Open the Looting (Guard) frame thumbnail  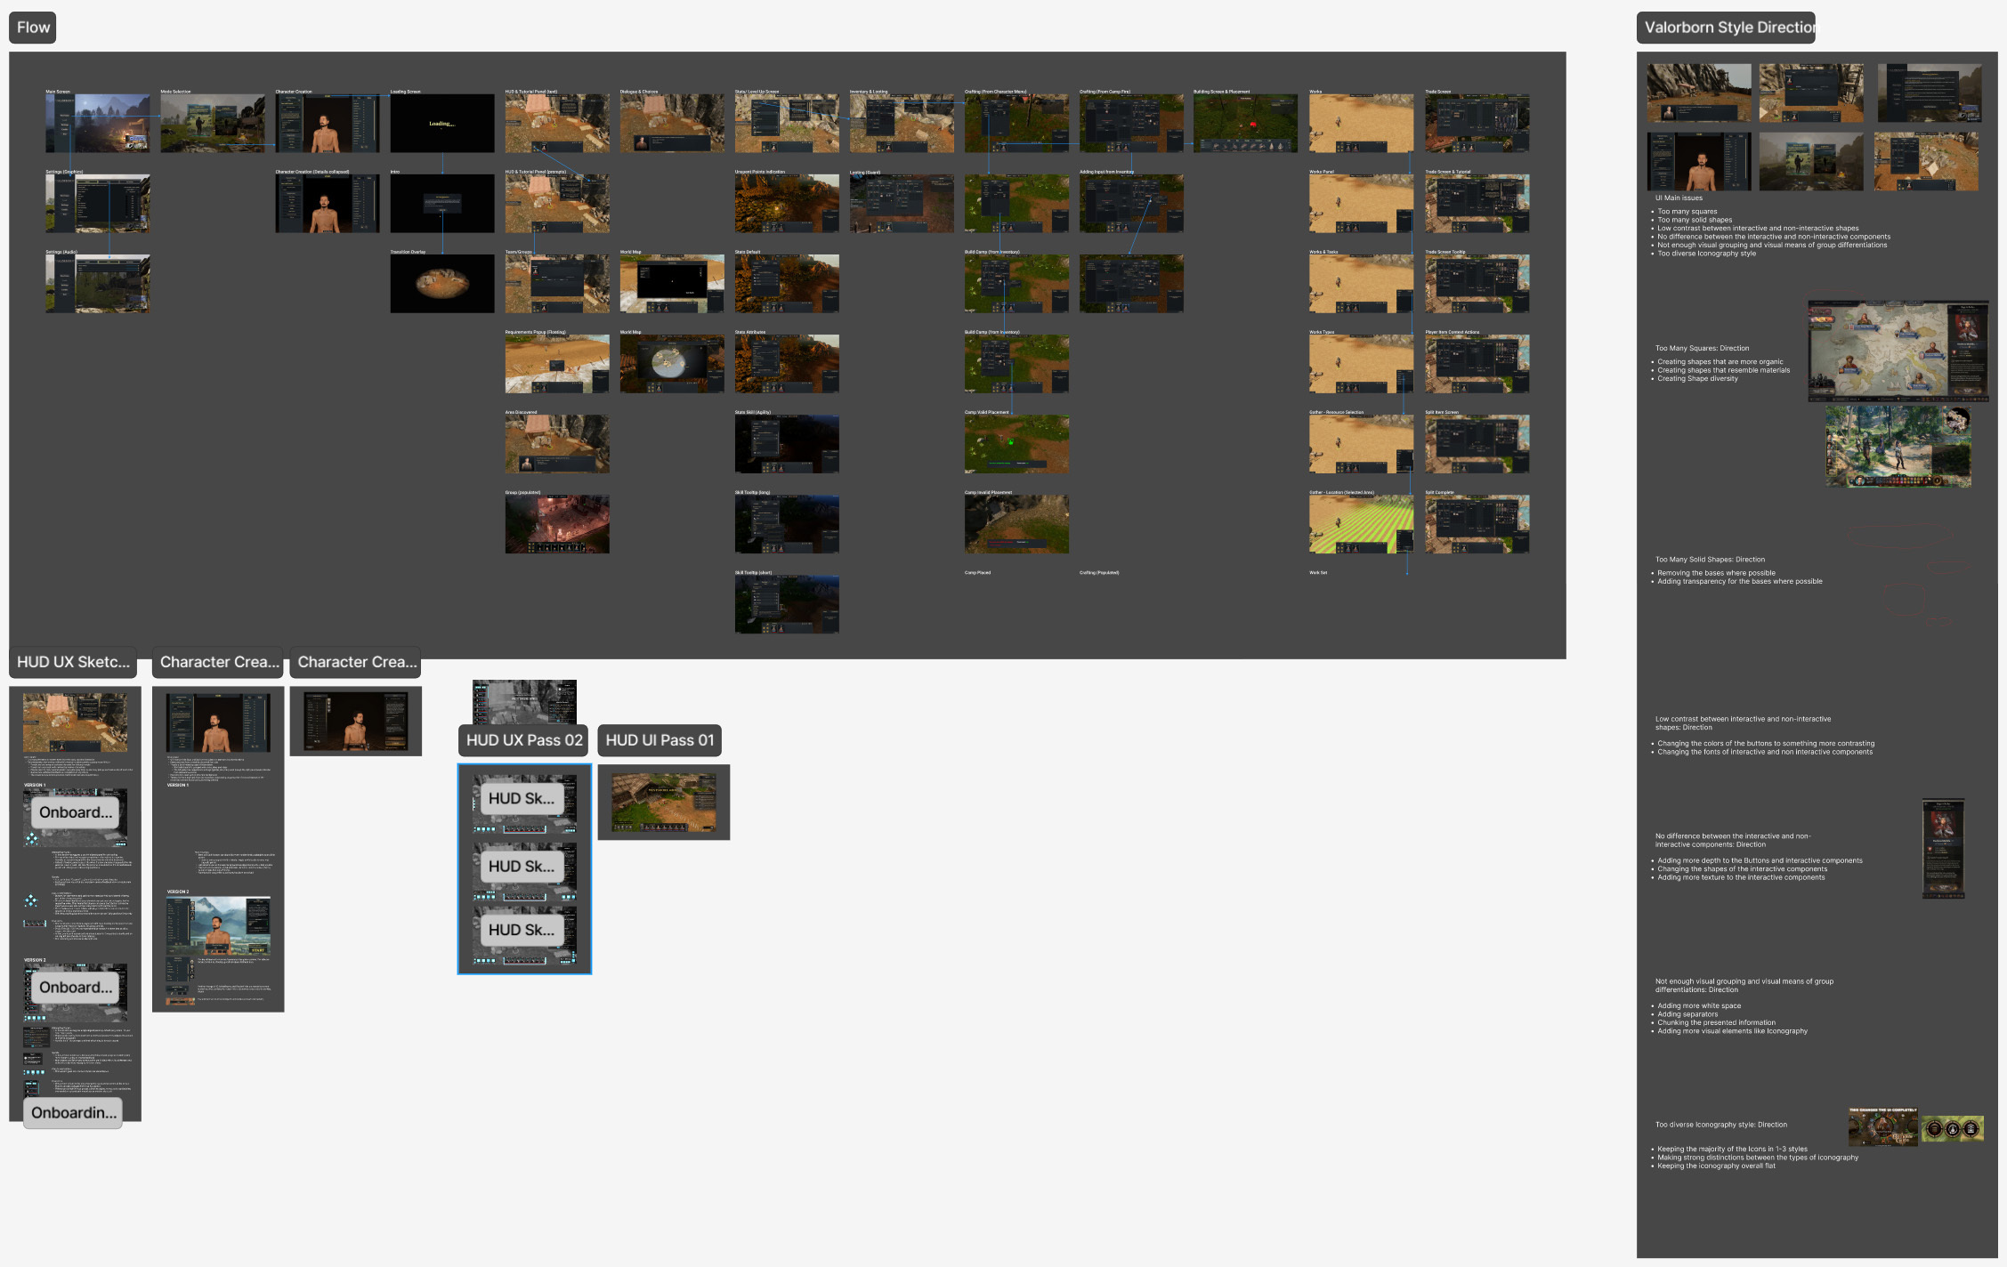click(x=902, y=204)
